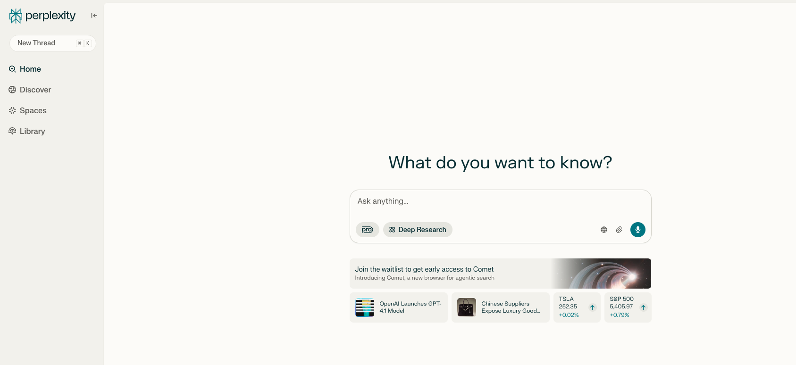Open Chinese Suppliers Expose Luxury Goods story

coord(501,307)
